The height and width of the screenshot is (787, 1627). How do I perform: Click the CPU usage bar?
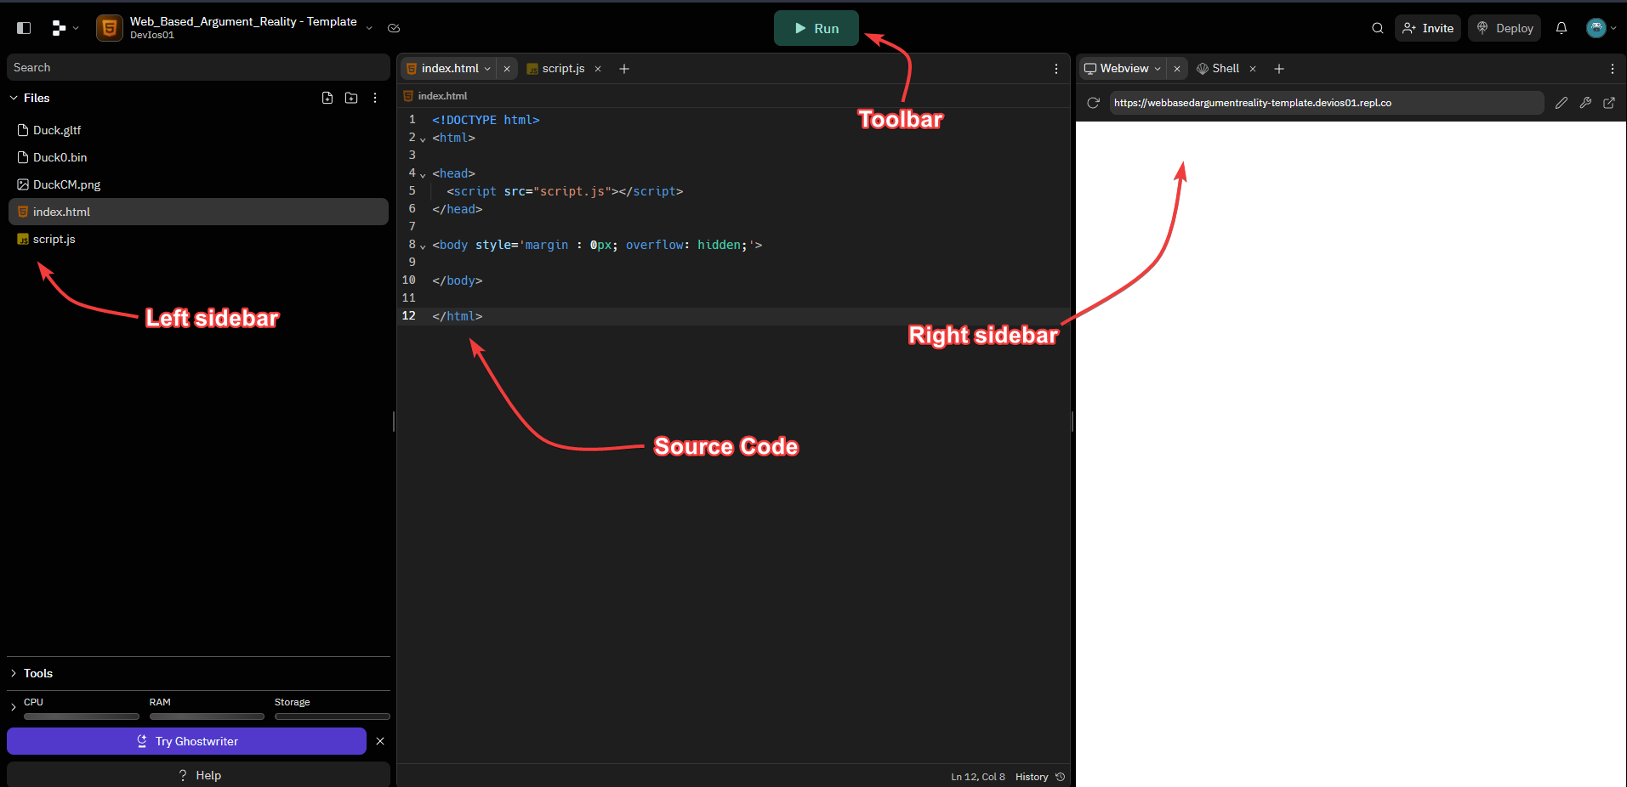(81, 716)
